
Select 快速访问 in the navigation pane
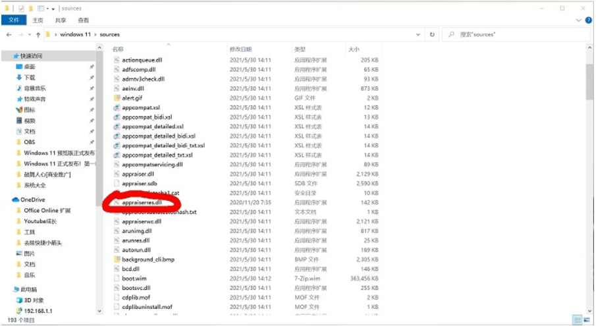(x=31, y=56)
